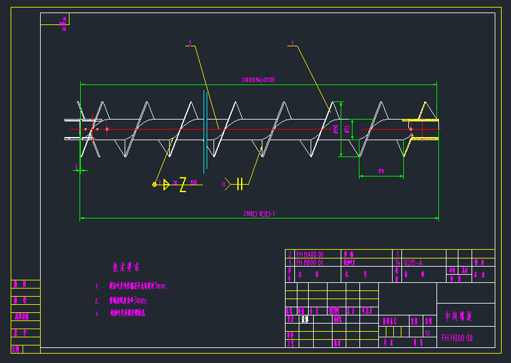Click the drawing title '中间螺旋'
The image size is (511, 363).
[458, 316]
